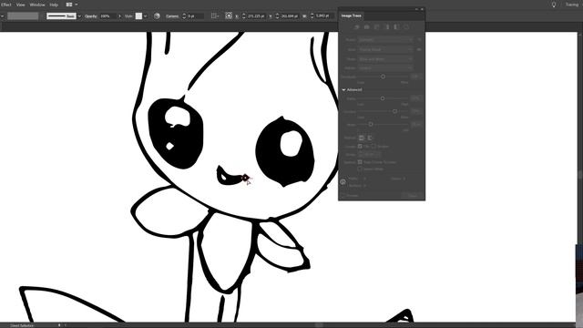Click the Recolor Artwork wheel icon
The width and height of the screenshot is (583, 328).
point(157,16)
